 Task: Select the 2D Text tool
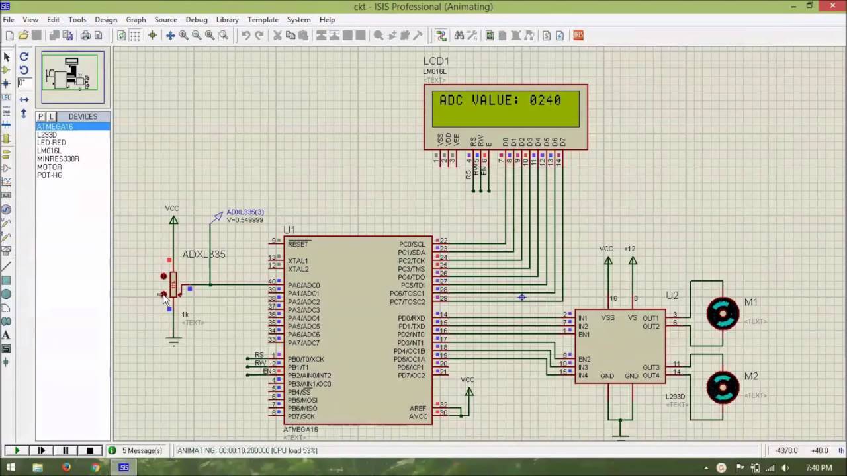(7, 335)
